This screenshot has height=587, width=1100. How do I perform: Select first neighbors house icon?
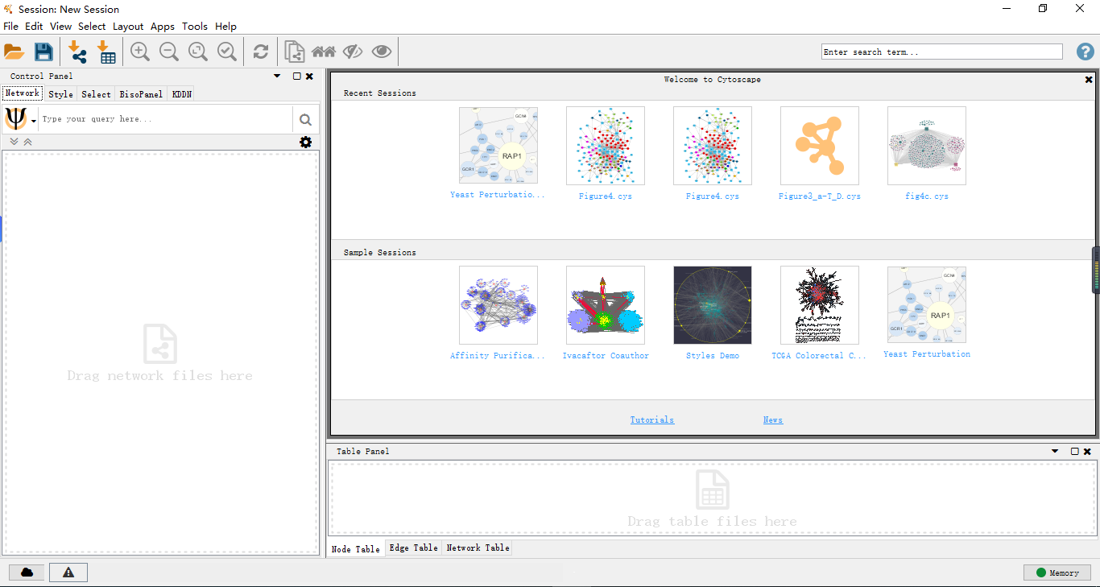click(324, 52)
